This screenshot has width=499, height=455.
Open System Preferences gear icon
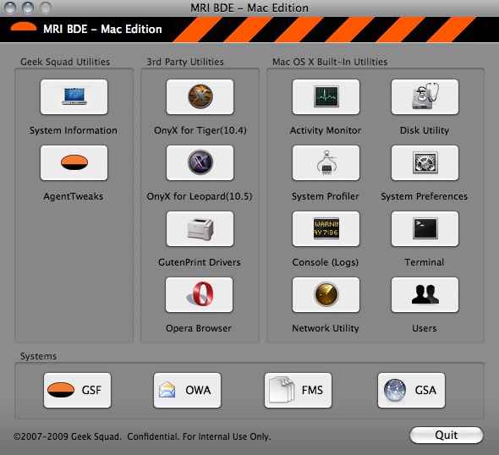tap(425, 162)
